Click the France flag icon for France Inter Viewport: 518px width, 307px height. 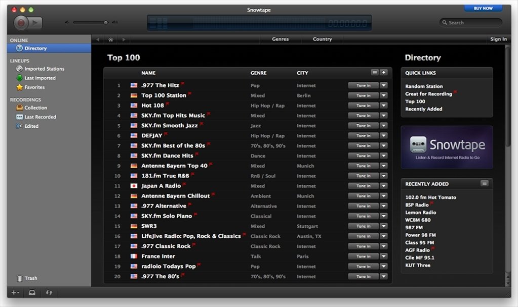pos(134,257)
